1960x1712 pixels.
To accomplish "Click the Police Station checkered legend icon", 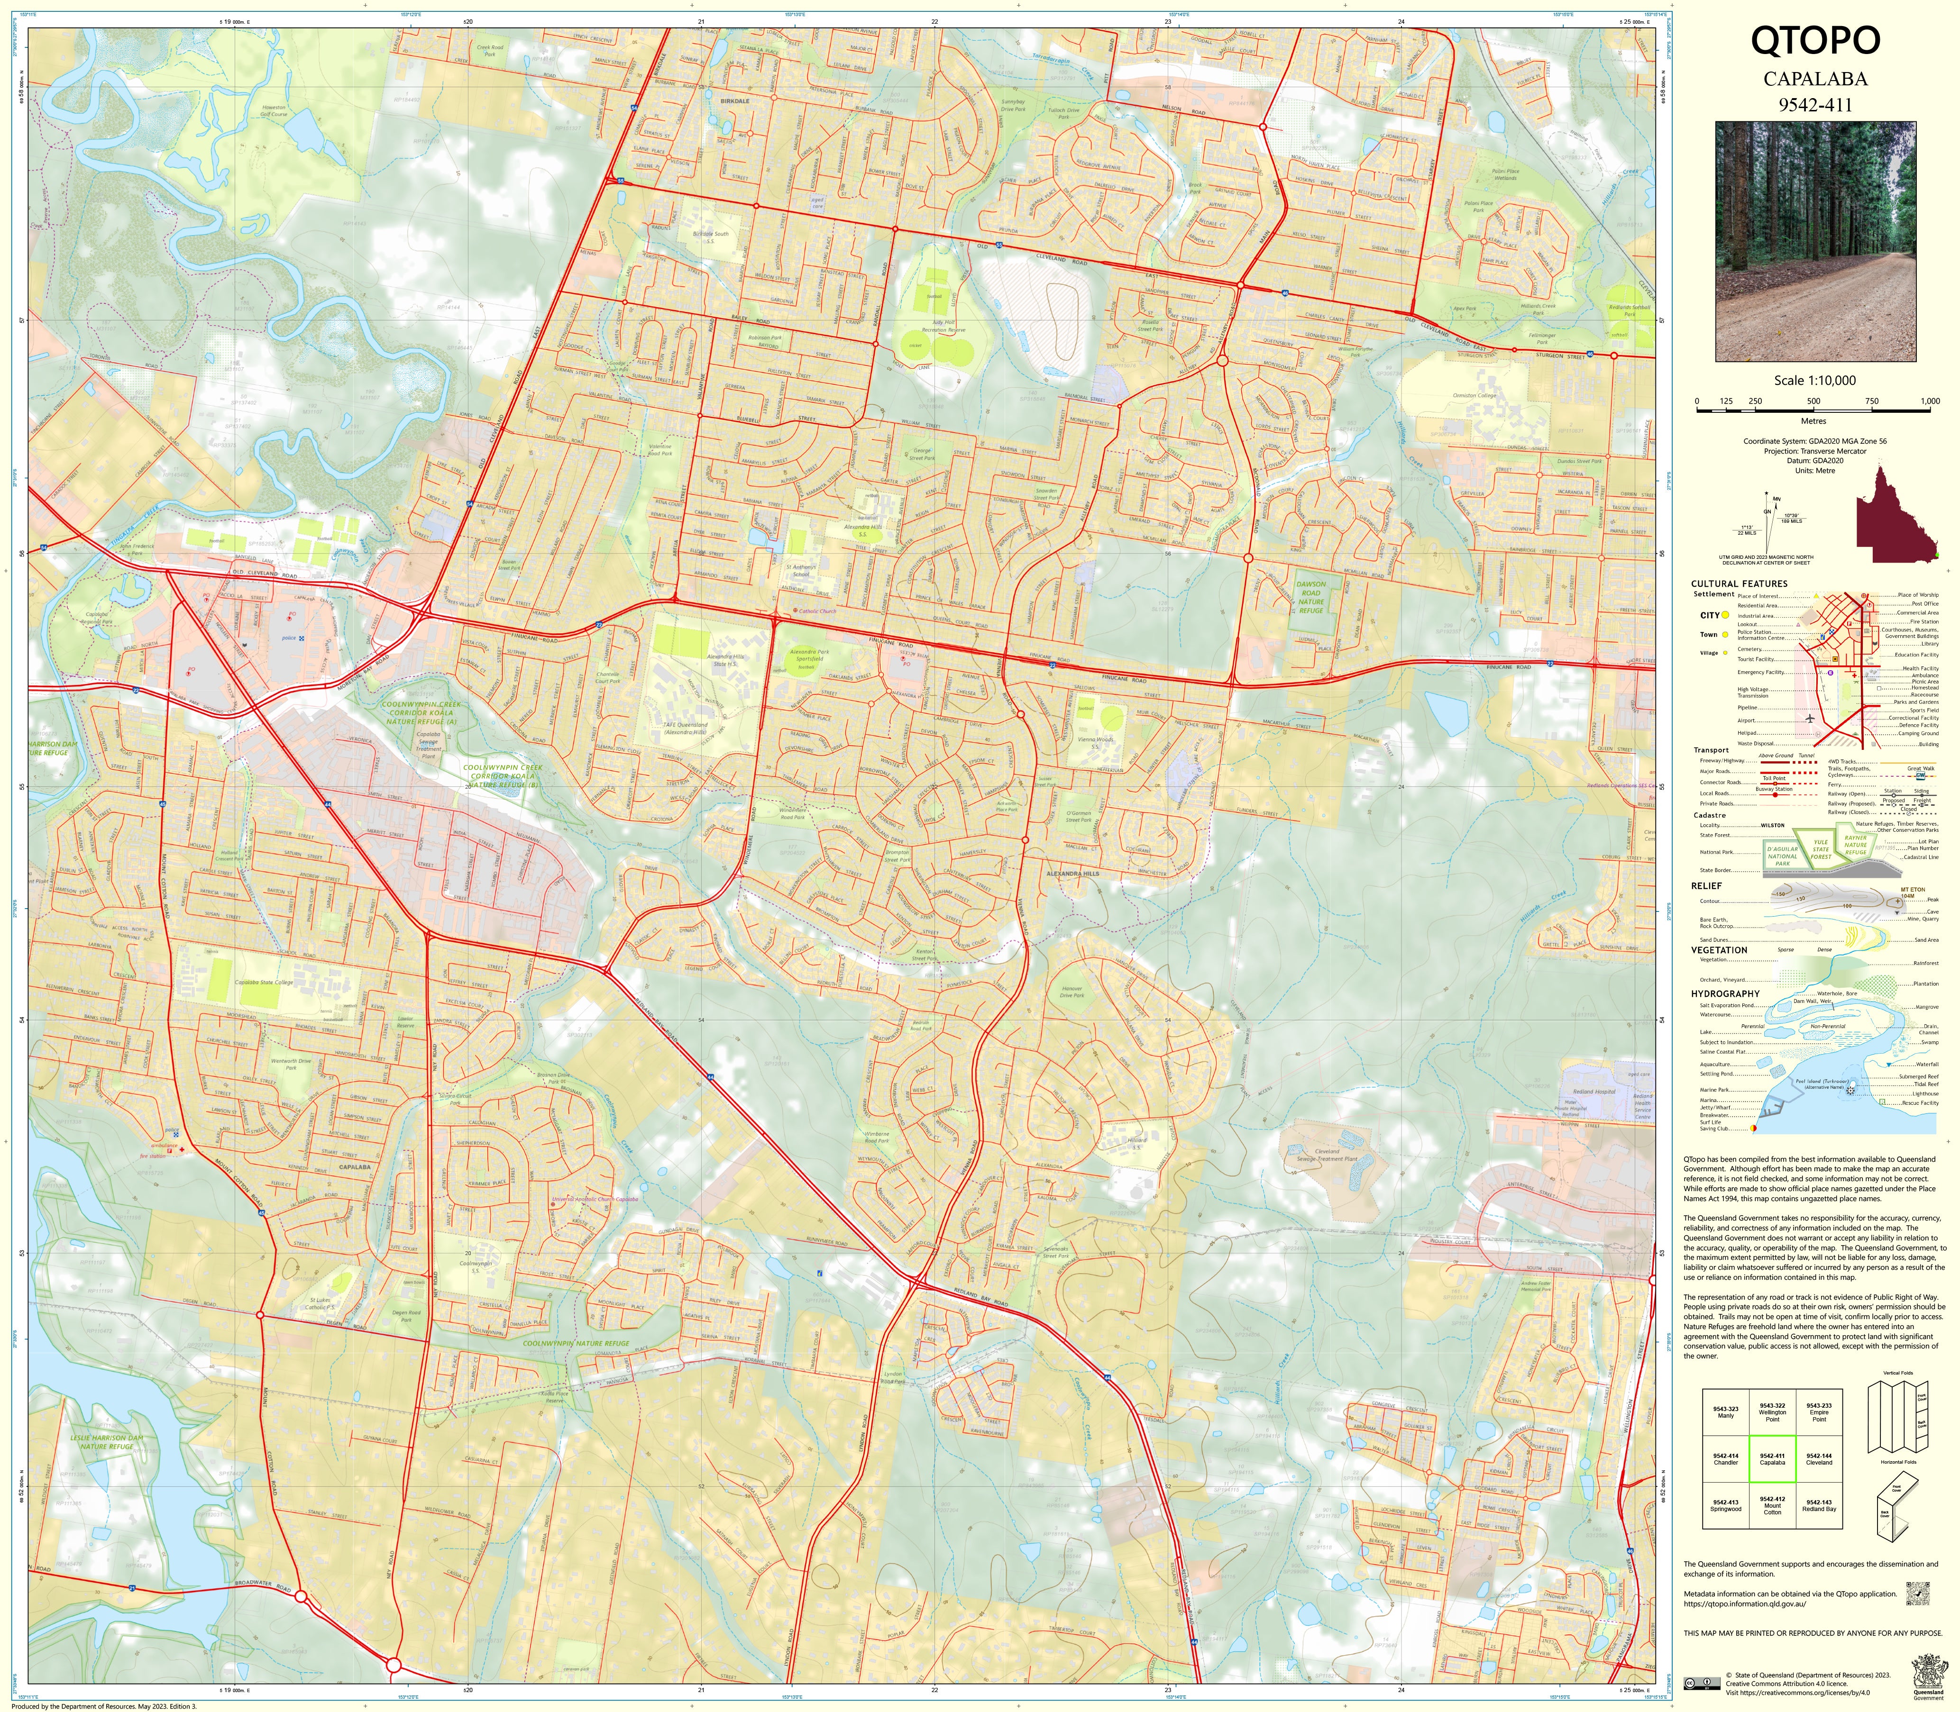I will pos(1832,632).
